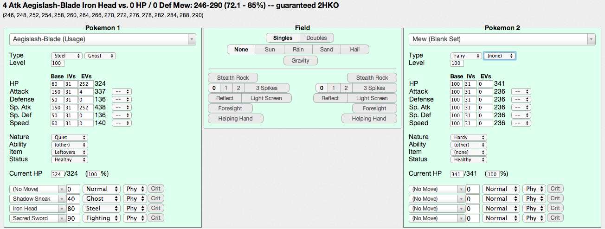Select 1 Spikes layer on left side
Image resolution: width=605 pixels, height=229 pixels.
tap(226, 88)
